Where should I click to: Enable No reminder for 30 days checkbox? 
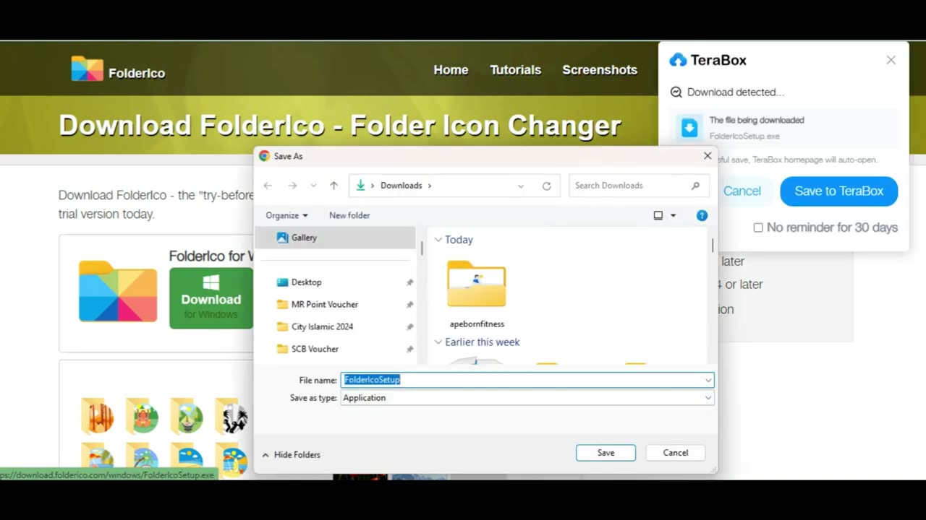click(x=758, y=227)
